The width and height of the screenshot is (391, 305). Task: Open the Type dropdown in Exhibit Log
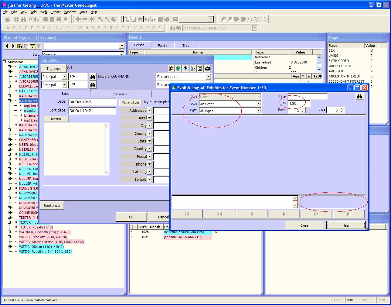258,111
